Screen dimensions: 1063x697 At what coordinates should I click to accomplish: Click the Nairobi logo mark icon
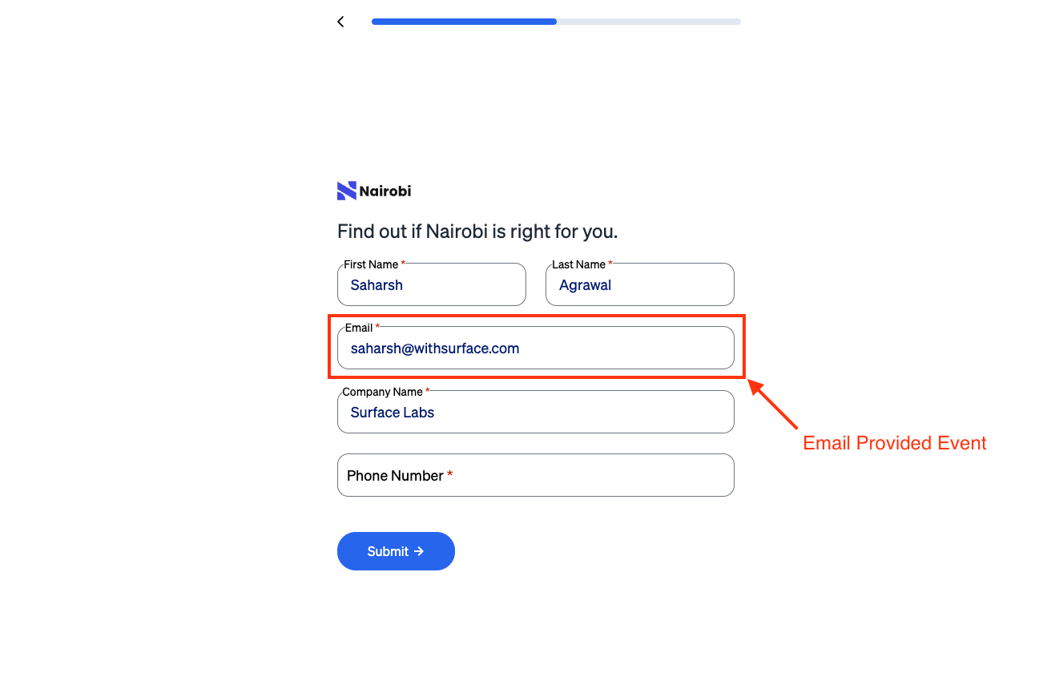[x=346, y=191]
